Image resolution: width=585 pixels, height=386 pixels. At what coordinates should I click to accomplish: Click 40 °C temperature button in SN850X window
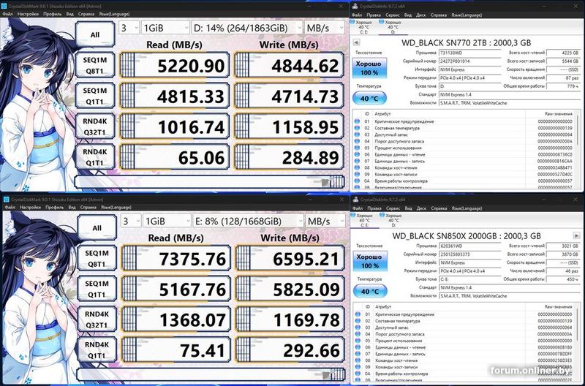(370, 292)
